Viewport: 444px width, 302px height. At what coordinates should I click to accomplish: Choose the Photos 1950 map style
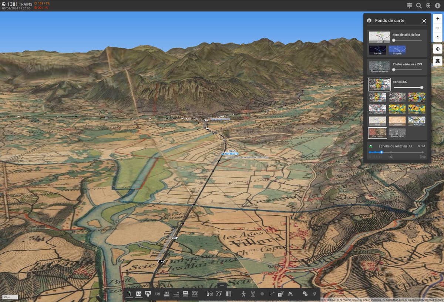coord(397,133)
